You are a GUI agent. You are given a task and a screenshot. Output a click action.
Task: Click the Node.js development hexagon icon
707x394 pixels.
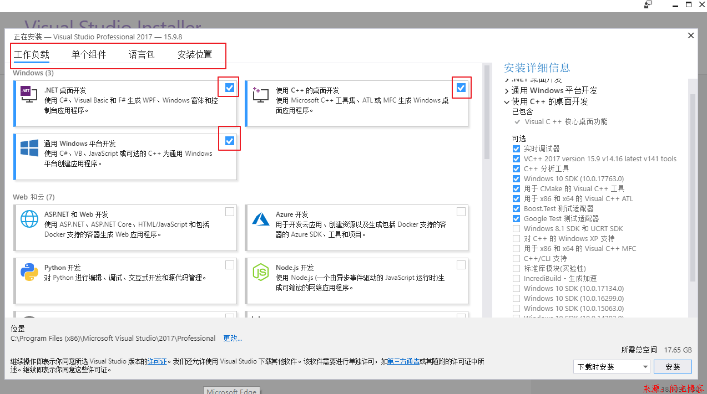click(260, 272)
